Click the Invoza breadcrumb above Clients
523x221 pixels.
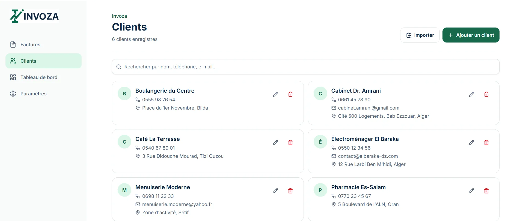[119, 16]
